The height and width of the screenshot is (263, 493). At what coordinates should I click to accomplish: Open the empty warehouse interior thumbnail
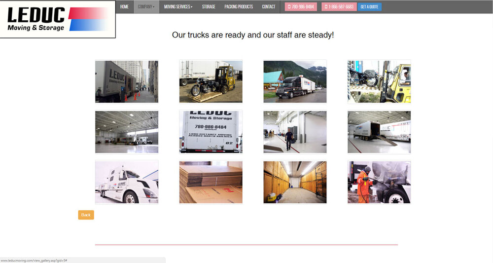point(127,132)
